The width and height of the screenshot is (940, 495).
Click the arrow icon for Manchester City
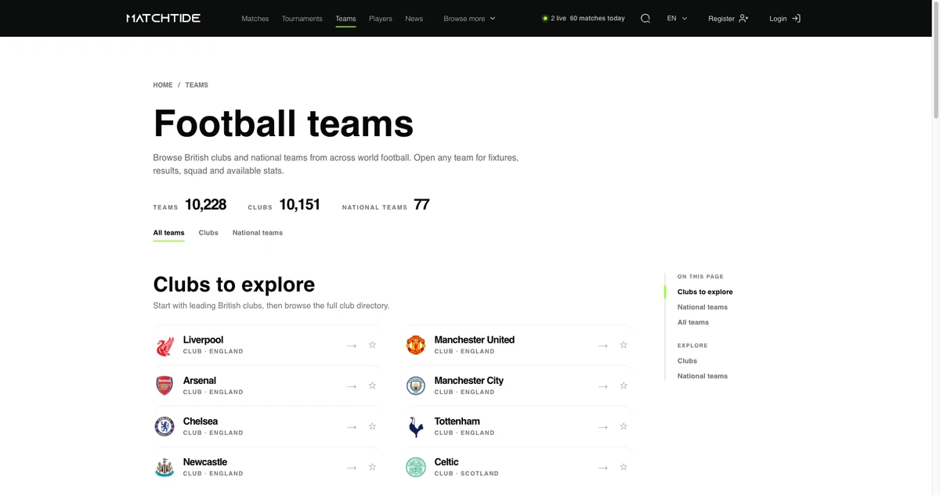pyautogui.click(x=603, y=386)
